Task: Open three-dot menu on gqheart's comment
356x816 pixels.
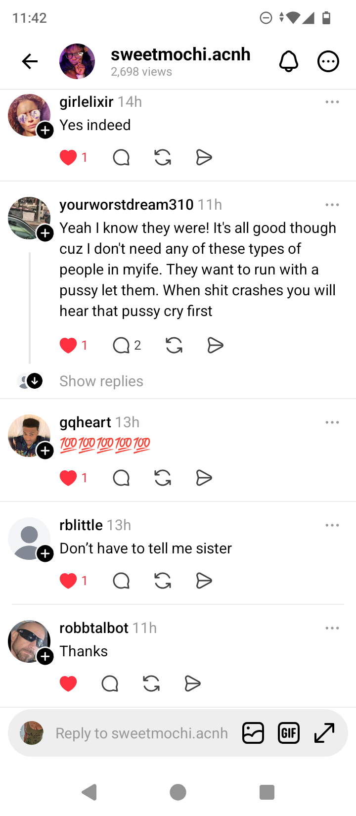Action: (x=332, y=422)
